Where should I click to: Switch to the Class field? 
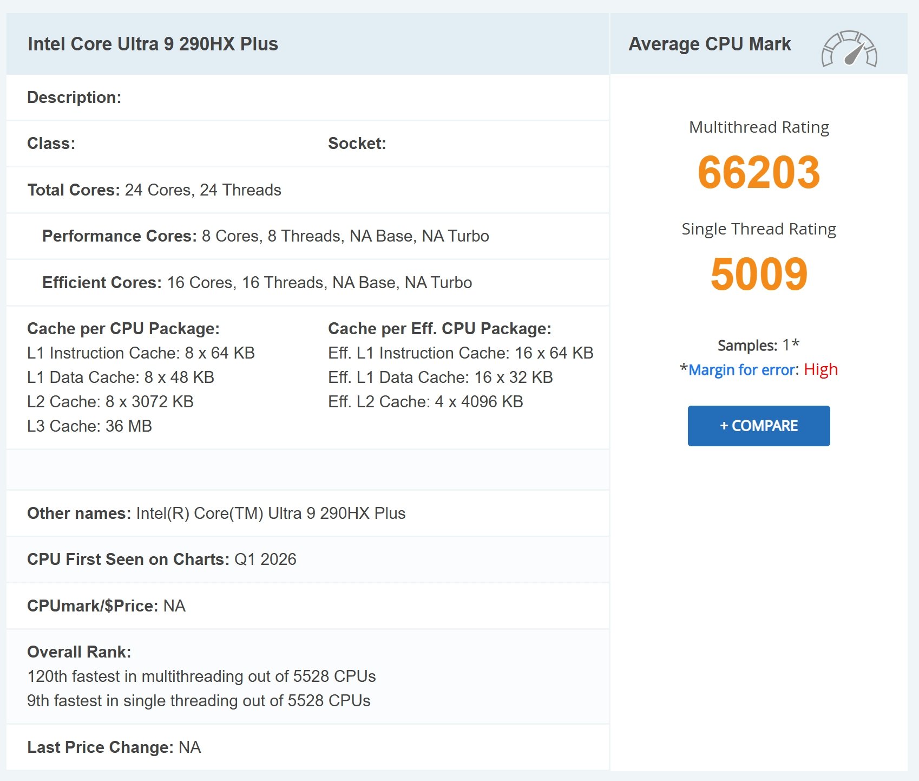51,143
